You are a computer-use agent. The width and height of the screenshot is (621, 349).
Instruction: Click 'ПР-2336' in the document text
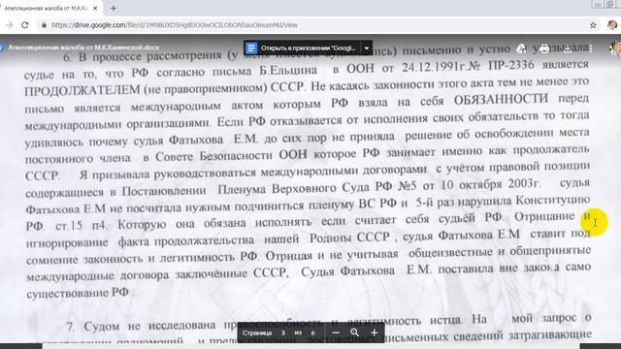511,65
